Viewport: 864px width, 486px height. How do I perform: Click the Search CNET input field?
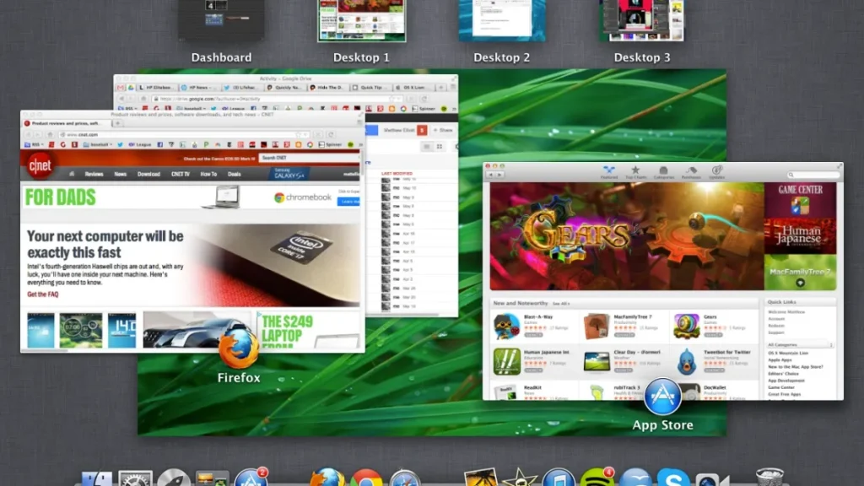[x=309, y=158]
